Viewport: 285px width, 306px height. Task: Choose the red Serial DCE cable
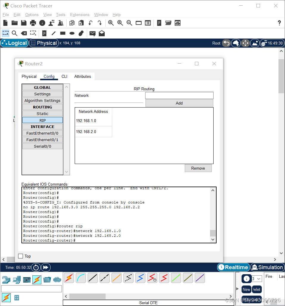(152, 278)
